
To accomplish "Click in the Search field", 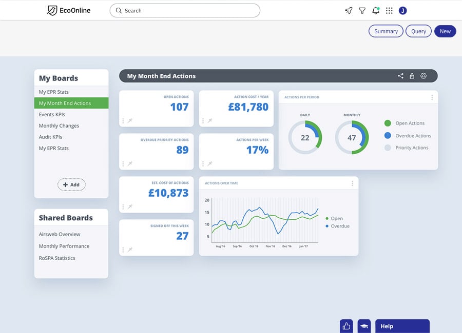I will [185, 11].
